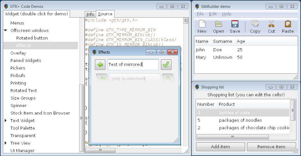Viewport: 301px width, 156px height.
Task: Expand the Text Widget tree node
Action: [x=6, y=120]
